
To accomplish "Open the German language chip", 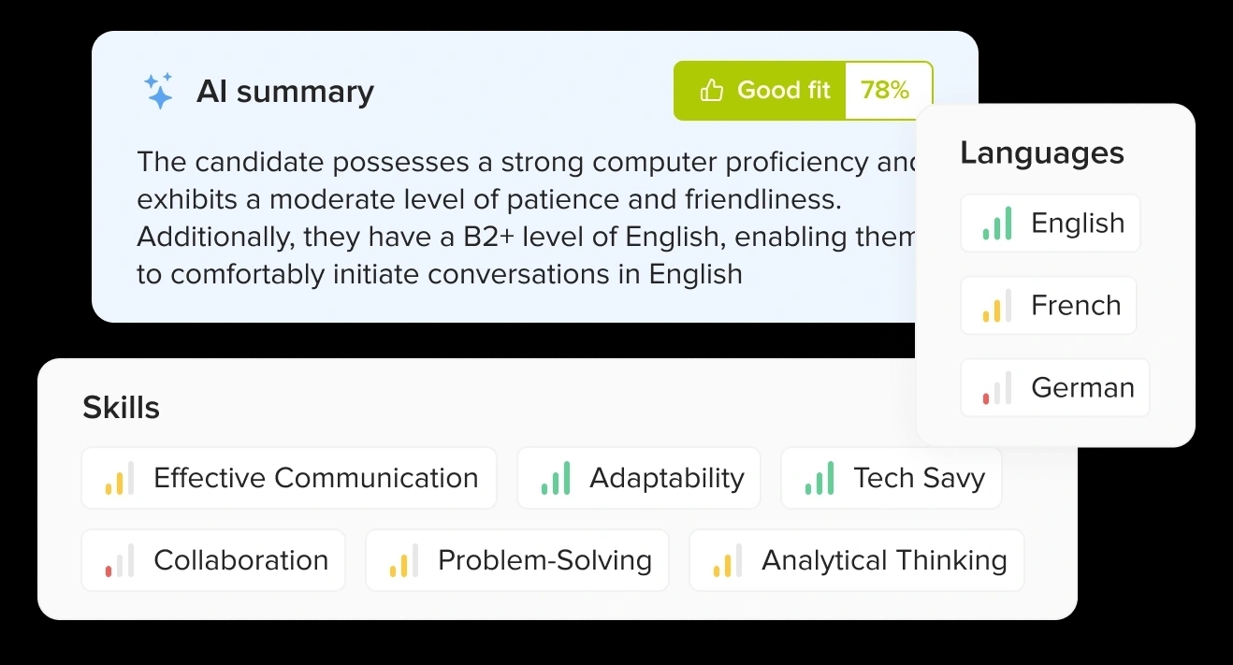I will [1055, 388].
